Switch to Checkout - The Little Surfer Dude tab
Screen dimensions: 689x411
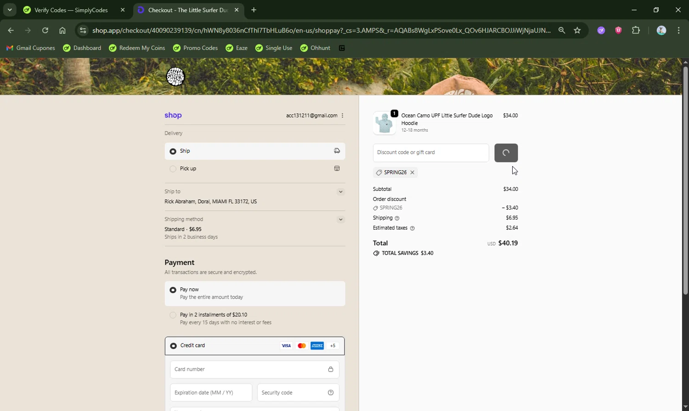(x=189, y=10)
